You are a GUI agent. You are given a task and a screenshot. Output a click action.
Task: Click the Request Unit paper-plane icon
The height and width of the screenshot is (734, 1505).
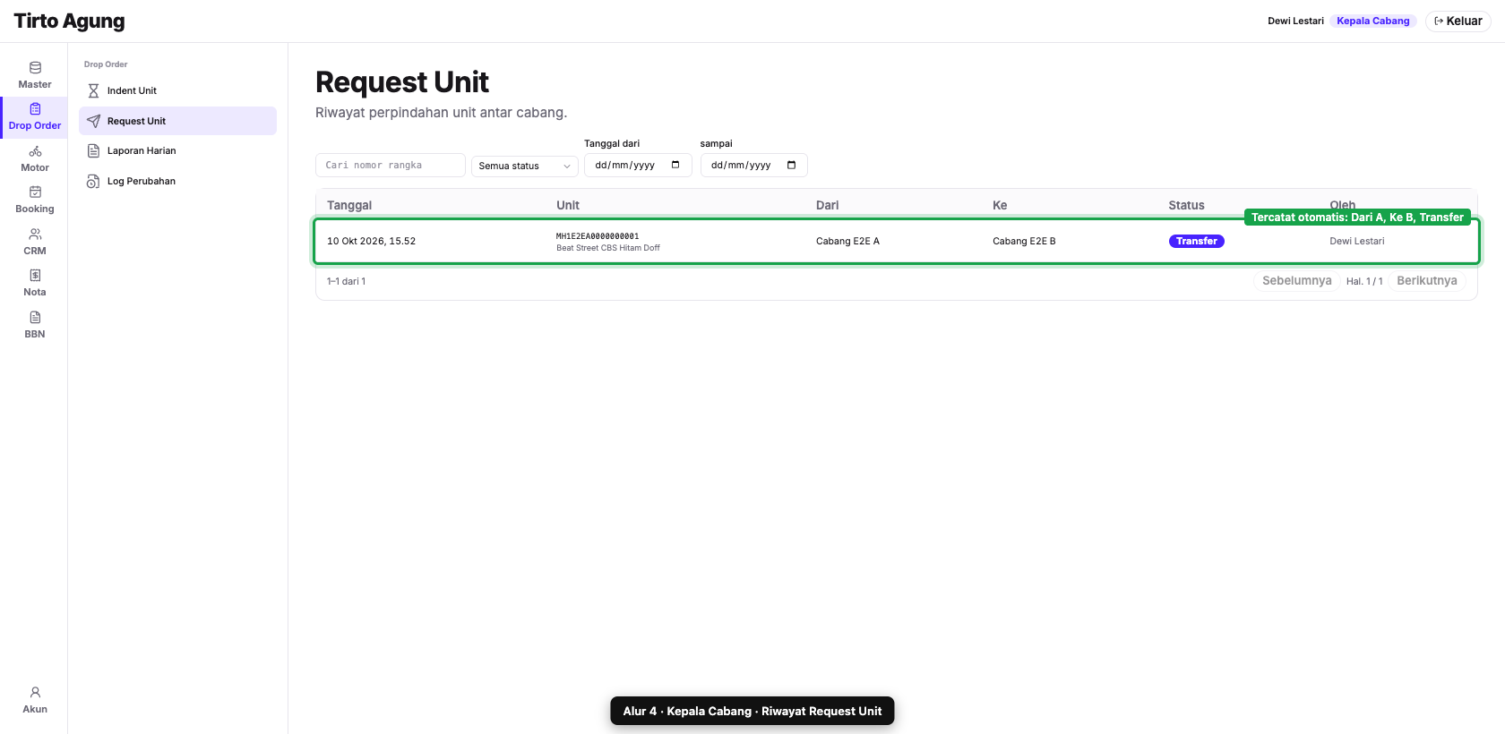pyautogui.click(x=93, y=121)
